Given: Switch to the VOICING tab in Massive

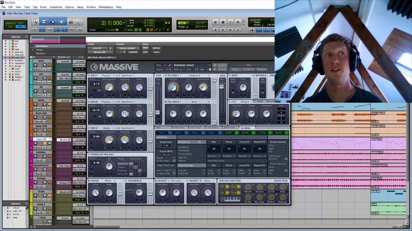Looking at the screenshot, I should click(212, 128).
